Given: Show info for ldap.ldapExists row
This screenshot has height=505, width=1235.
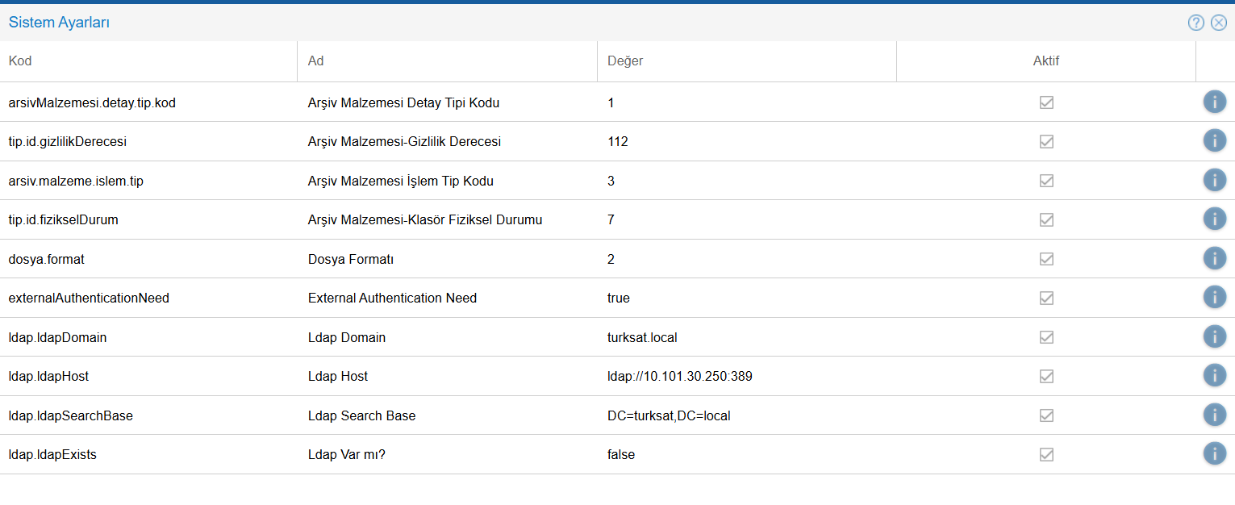Looking at the screenshot, I should [1214, 454].
